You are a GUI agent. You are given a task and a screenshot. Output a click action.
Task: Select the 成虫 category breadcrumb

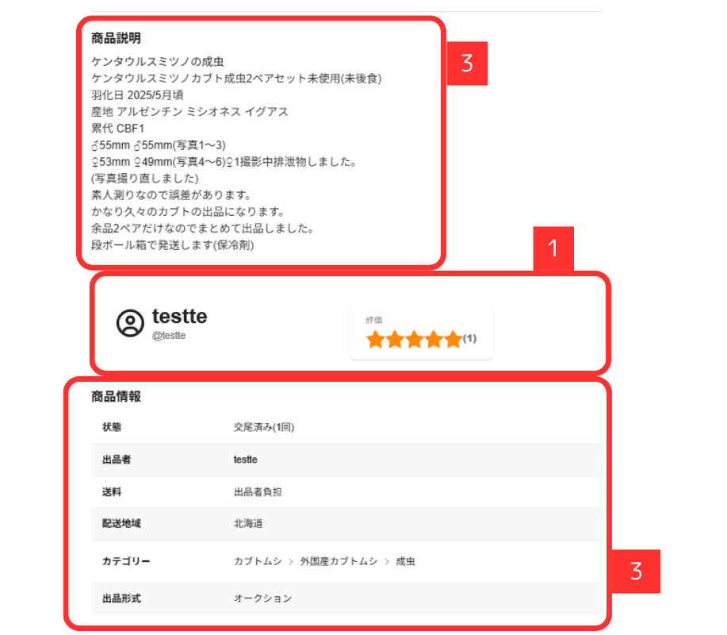tap(405, 562)
